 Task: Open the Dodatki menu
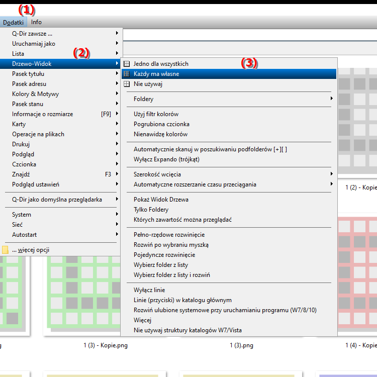pos(13,22)
